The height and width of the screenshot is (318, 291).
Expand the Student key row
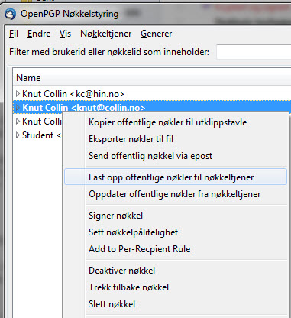[18, 135]
